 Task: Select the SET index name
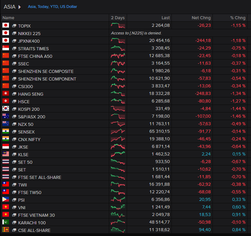click(x=22, y=170)
